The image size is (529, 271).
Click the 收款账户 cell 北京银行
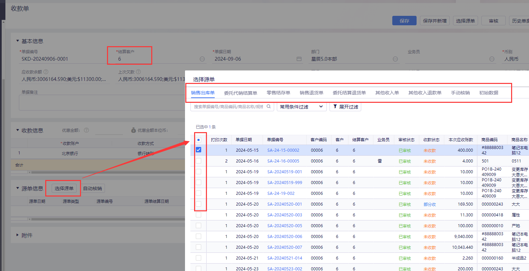[70, 153]
